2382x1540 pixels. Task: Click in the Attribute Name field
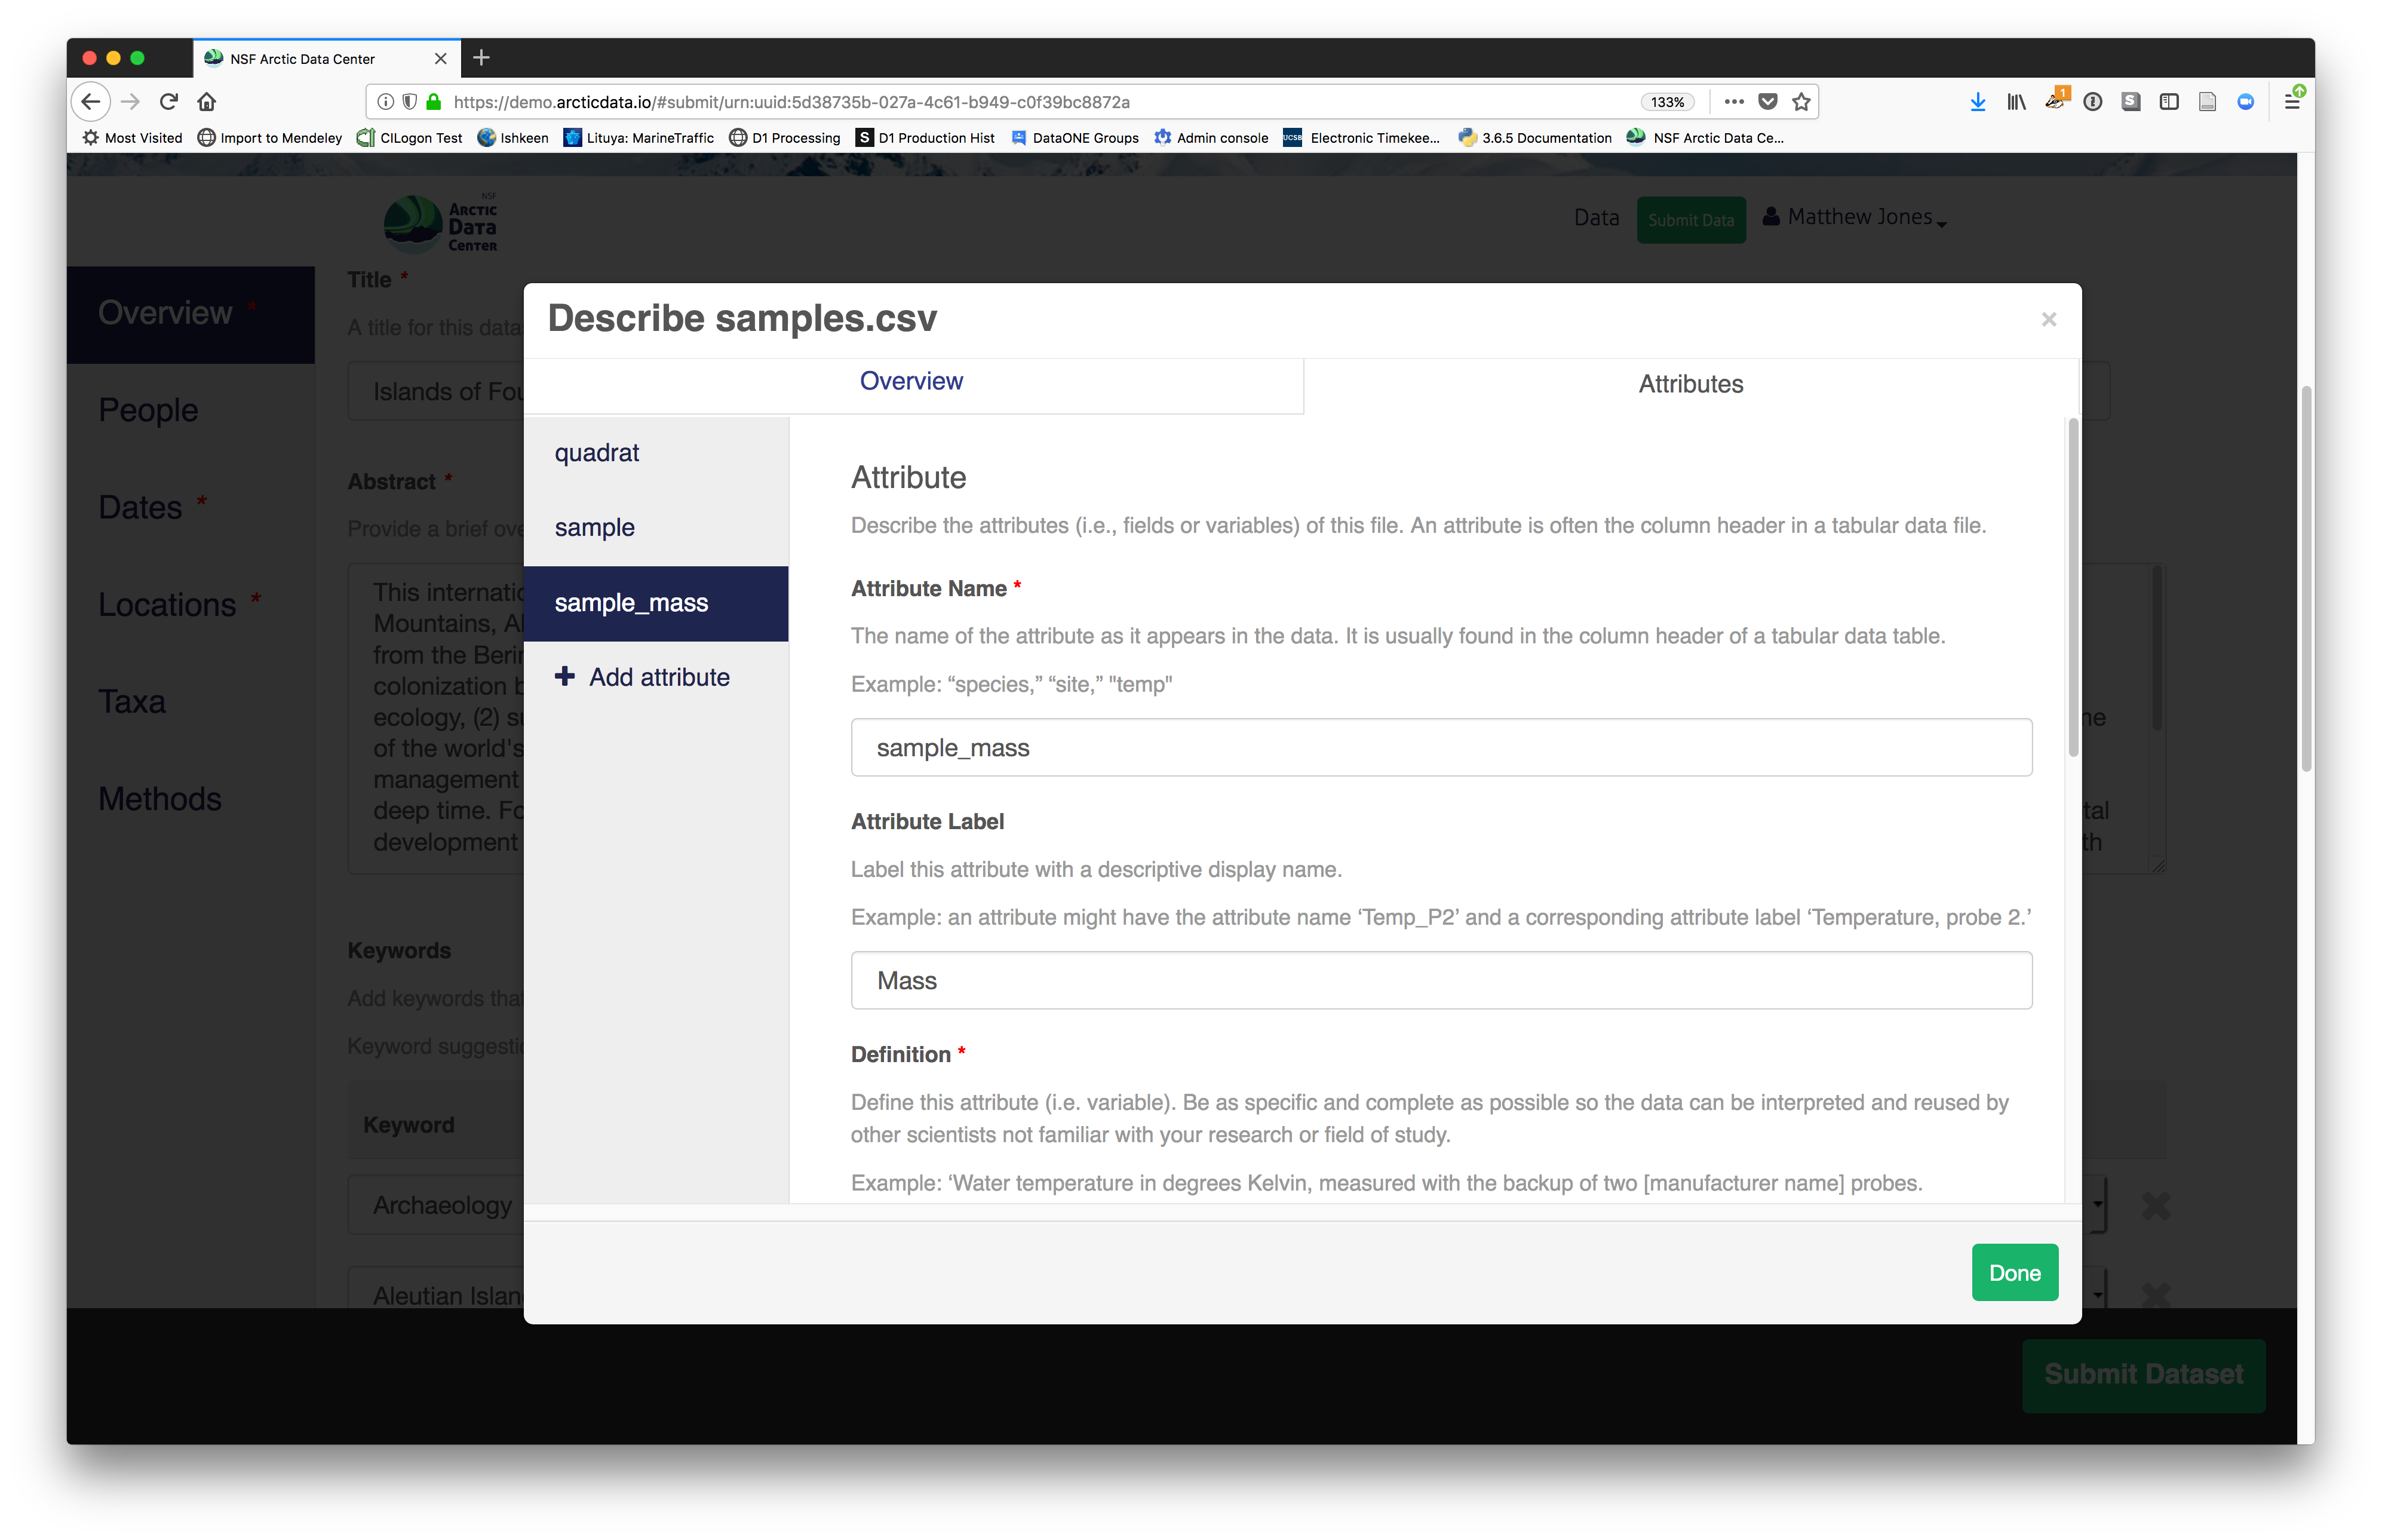pos(1441,747)
